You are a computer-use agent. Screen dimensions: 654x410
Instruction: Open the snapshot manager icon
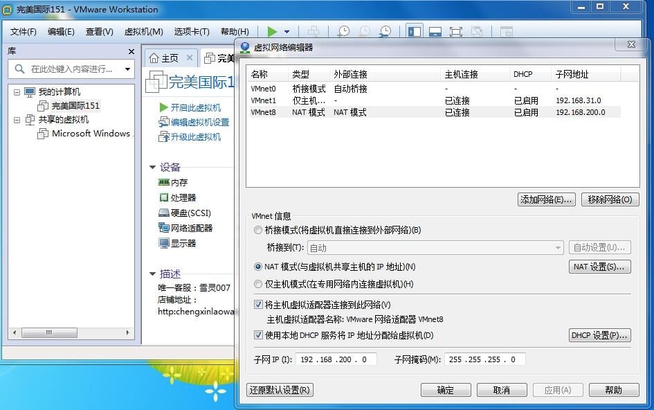pos(385,31)
